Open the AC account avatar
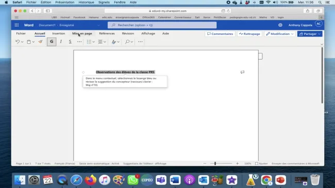This screenshot has width=335, height=188. (319, 24)
